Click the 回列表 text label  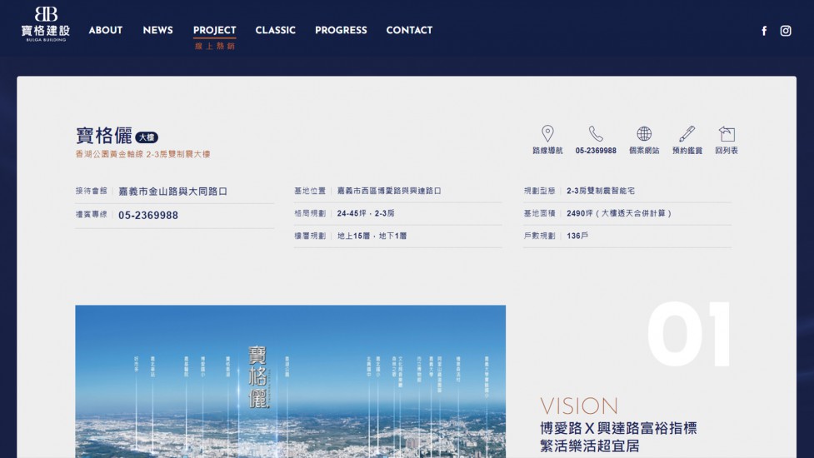727,151
